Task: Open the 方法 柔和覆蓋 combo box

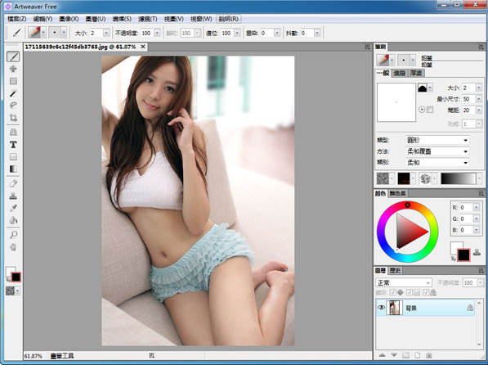Action: (x=437, y=151)
